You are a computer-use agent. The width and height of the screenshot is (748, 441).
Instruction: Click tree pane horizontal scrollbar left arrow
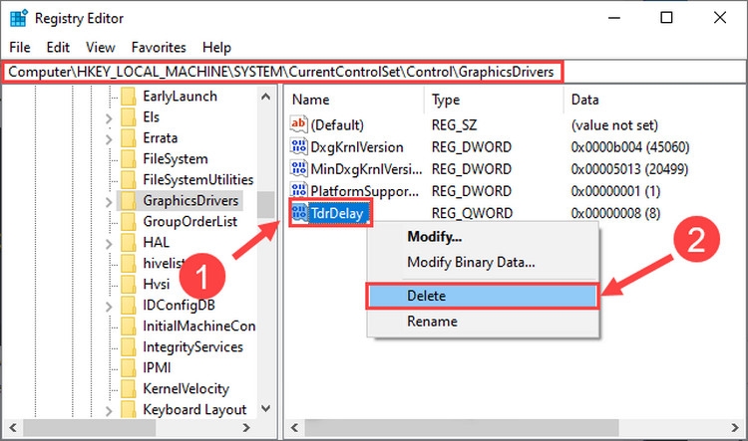pyautogui.click(x=13, y=428)
